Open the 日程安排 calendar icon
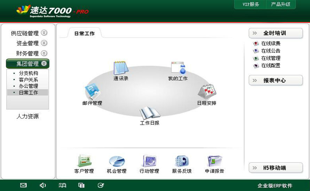Screen dimensions: 310x191 pyautogui.click(x=207, y=92)
